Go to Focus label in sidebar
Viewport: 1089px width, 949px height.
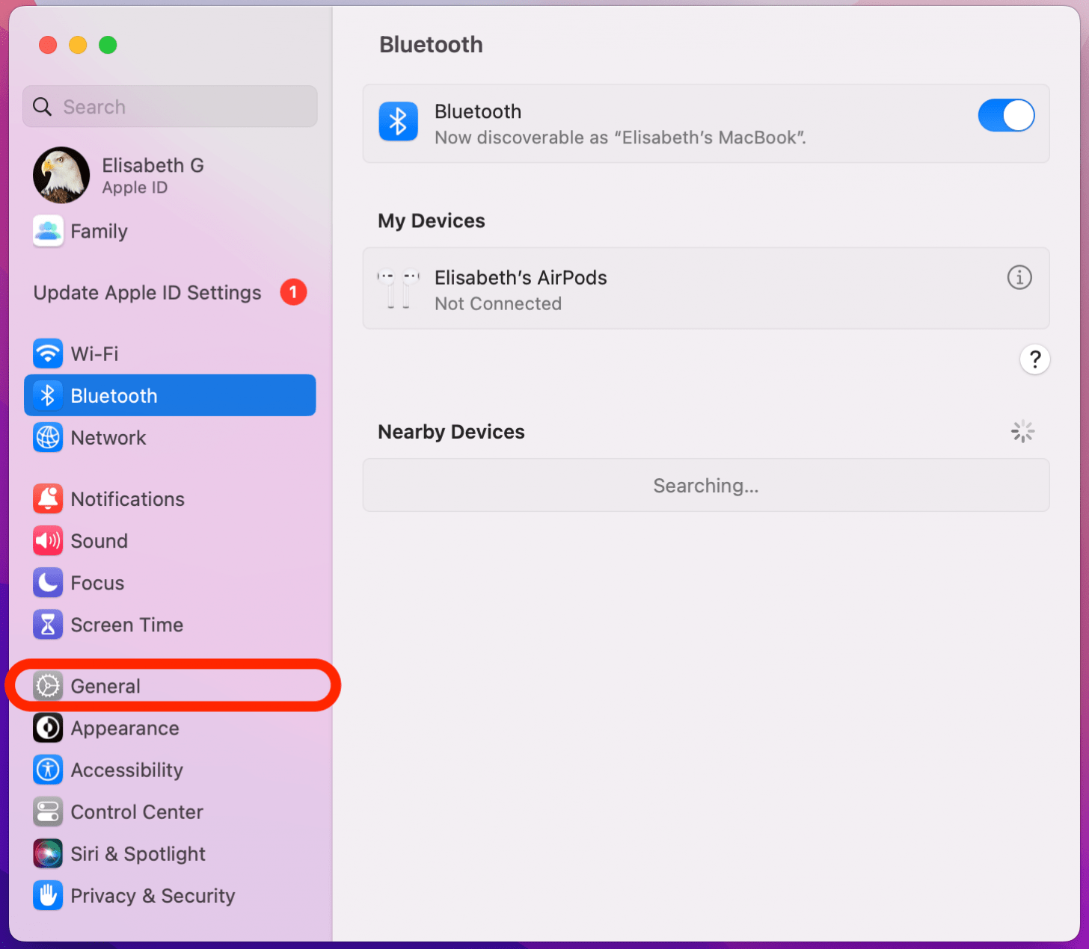pyautogui.click(x=97, y=582)
